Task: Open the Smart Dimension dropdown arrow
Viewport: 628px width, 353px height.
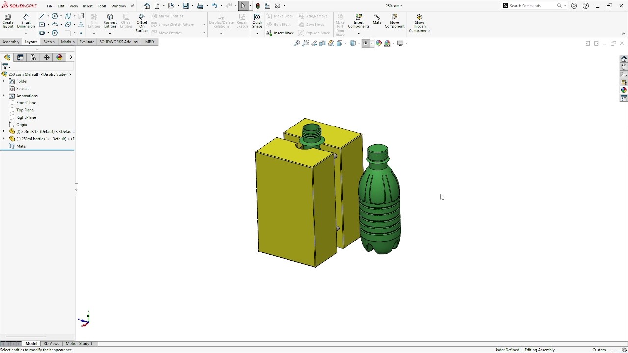Action: click(26, 33)
